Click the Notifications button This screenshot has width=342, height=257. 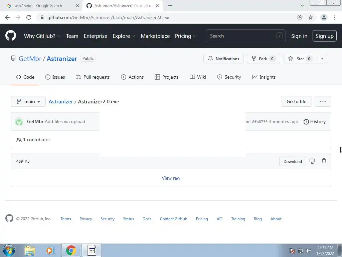point(223,59)
